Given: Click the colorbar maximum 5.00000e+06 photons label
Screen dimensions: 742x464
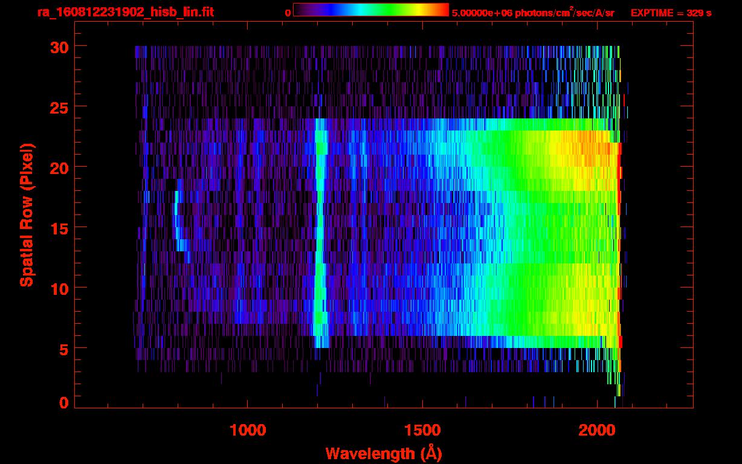Looking at the screenshot, I should click(533, 12).
